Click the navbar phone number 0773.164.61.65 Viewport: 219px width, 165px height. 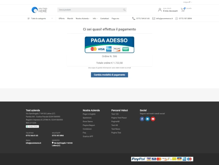(x=143, y=19)
